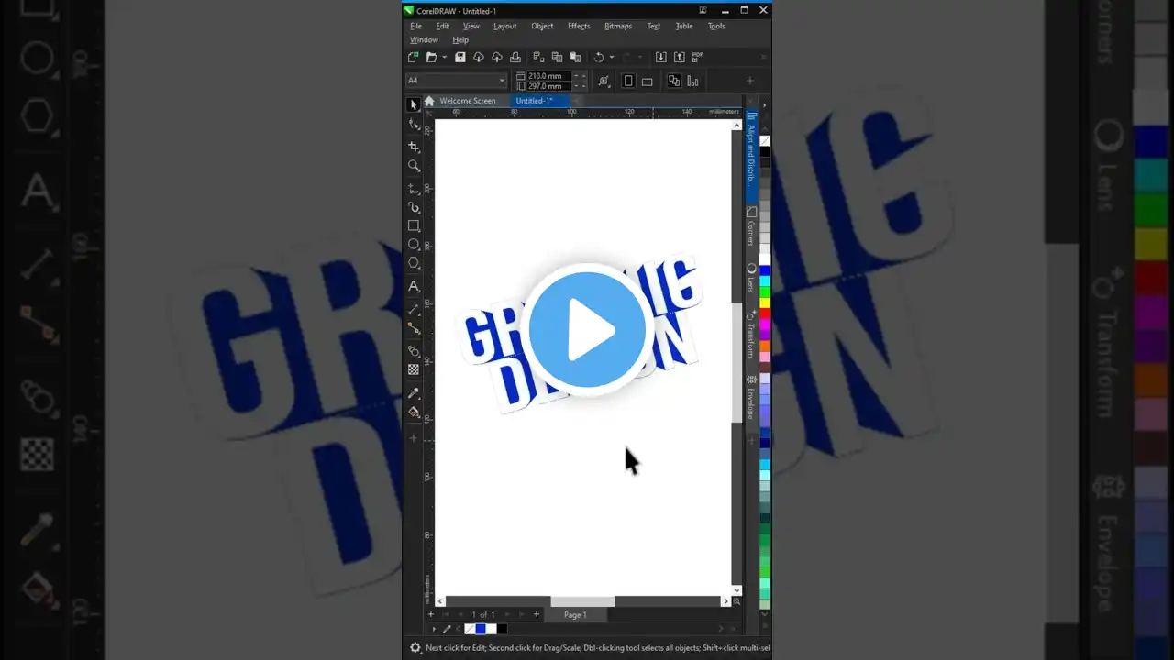Select the Interactive Fill tool

(414, 412)
